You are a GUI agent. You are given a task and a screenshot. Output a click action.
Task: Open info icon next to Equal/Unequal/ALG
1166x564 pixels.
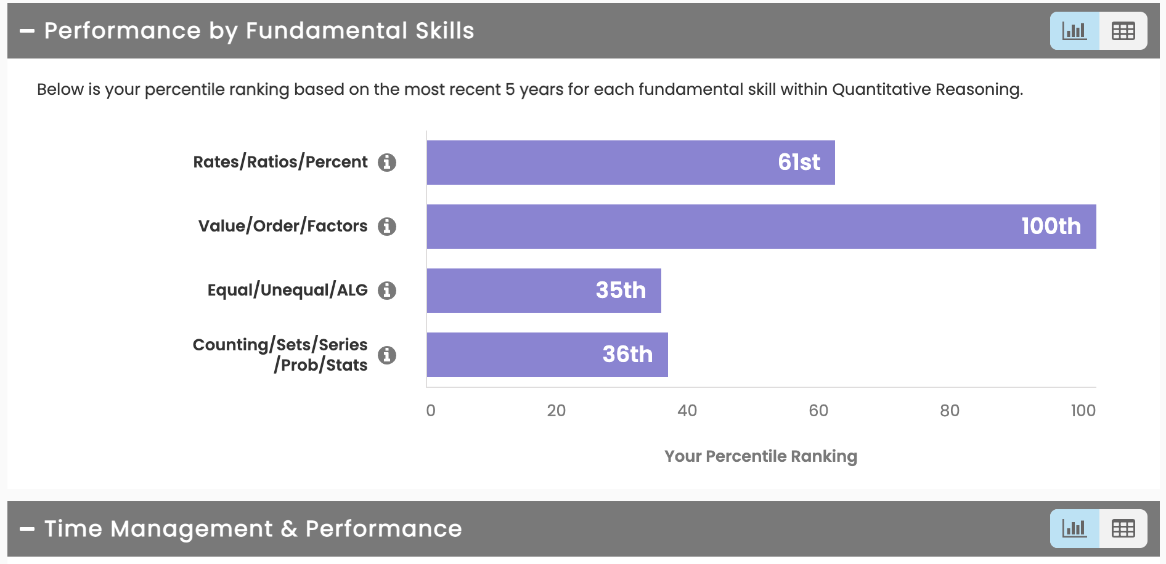pos(387,291)
